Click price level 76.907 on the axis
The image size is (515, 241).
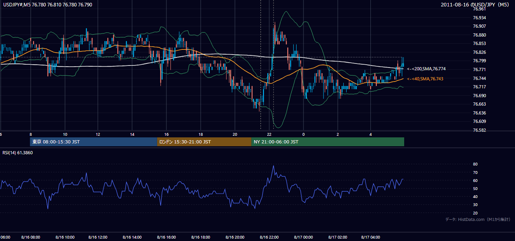click(479, 26)
